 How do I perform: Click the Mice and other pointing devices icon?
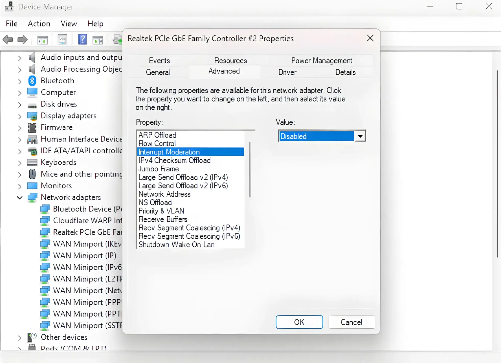[x=32, y=174]
